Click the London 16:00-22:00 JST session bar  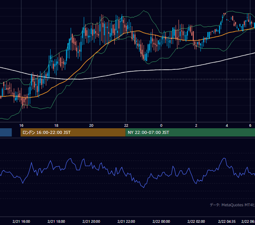(73, 132)
